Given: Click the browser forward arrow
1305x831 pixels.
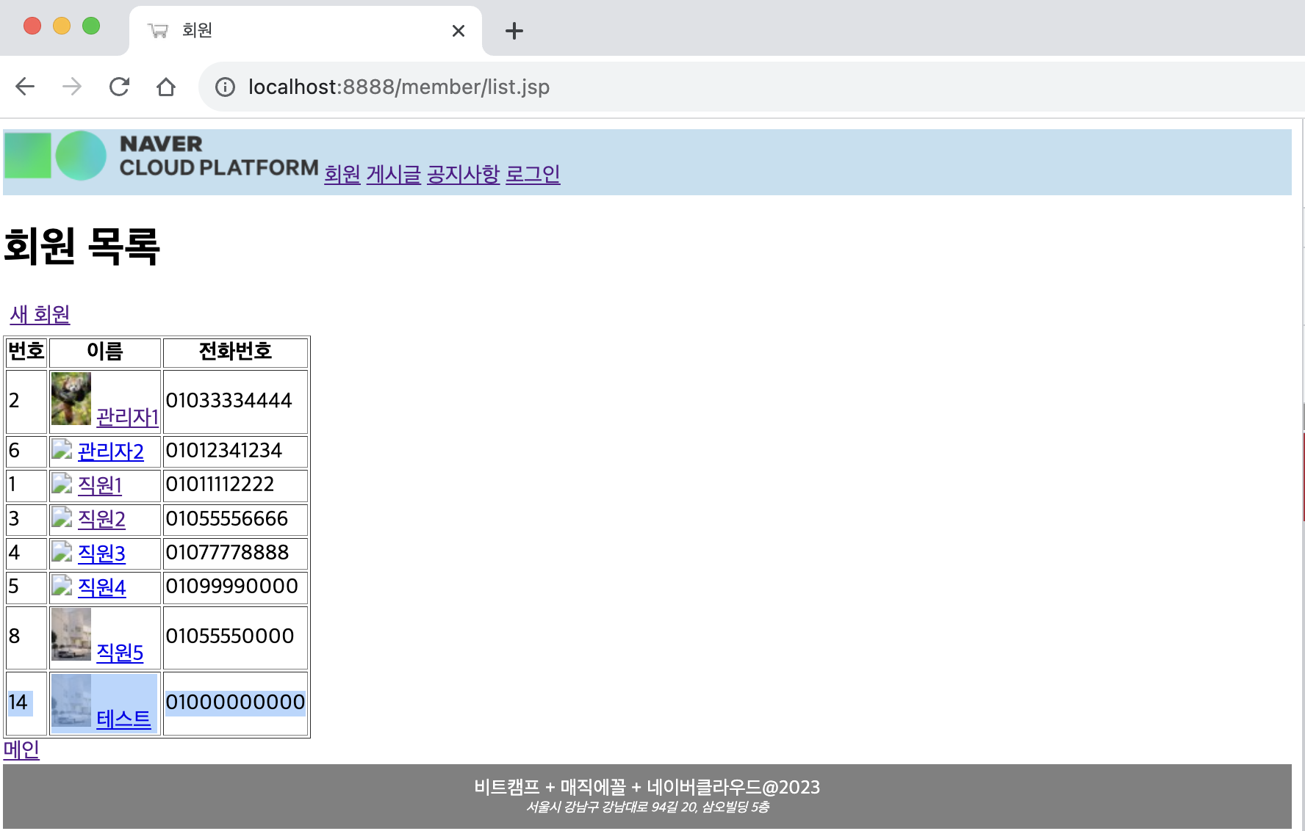Looking at the screenshot, I should pyautogui.click(x=72, y=87).
